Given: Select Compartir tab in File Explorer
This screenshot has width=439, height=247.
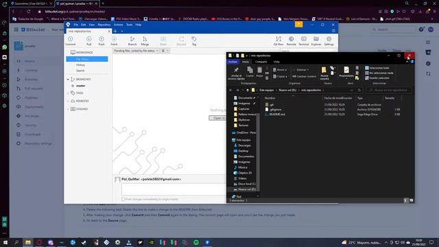Looking at the screenshot, I should (261, 62).
